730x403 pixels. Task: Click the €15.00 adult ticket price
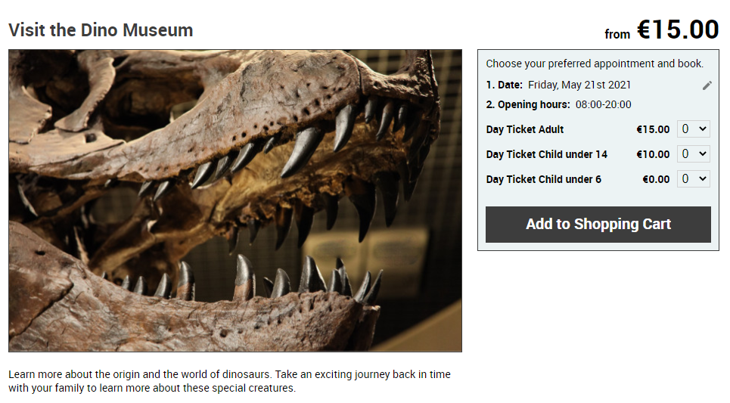653,129
